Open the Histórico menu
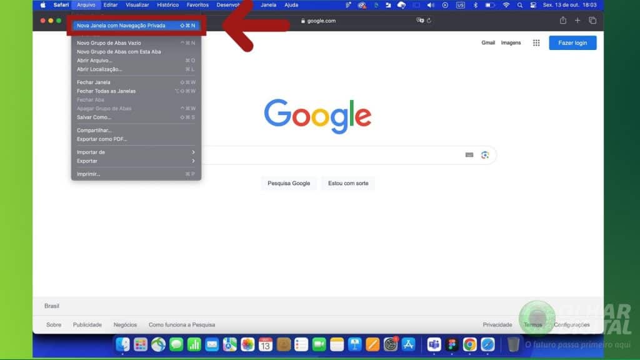Screen dimensions: 640x360 tap(167, 5)
